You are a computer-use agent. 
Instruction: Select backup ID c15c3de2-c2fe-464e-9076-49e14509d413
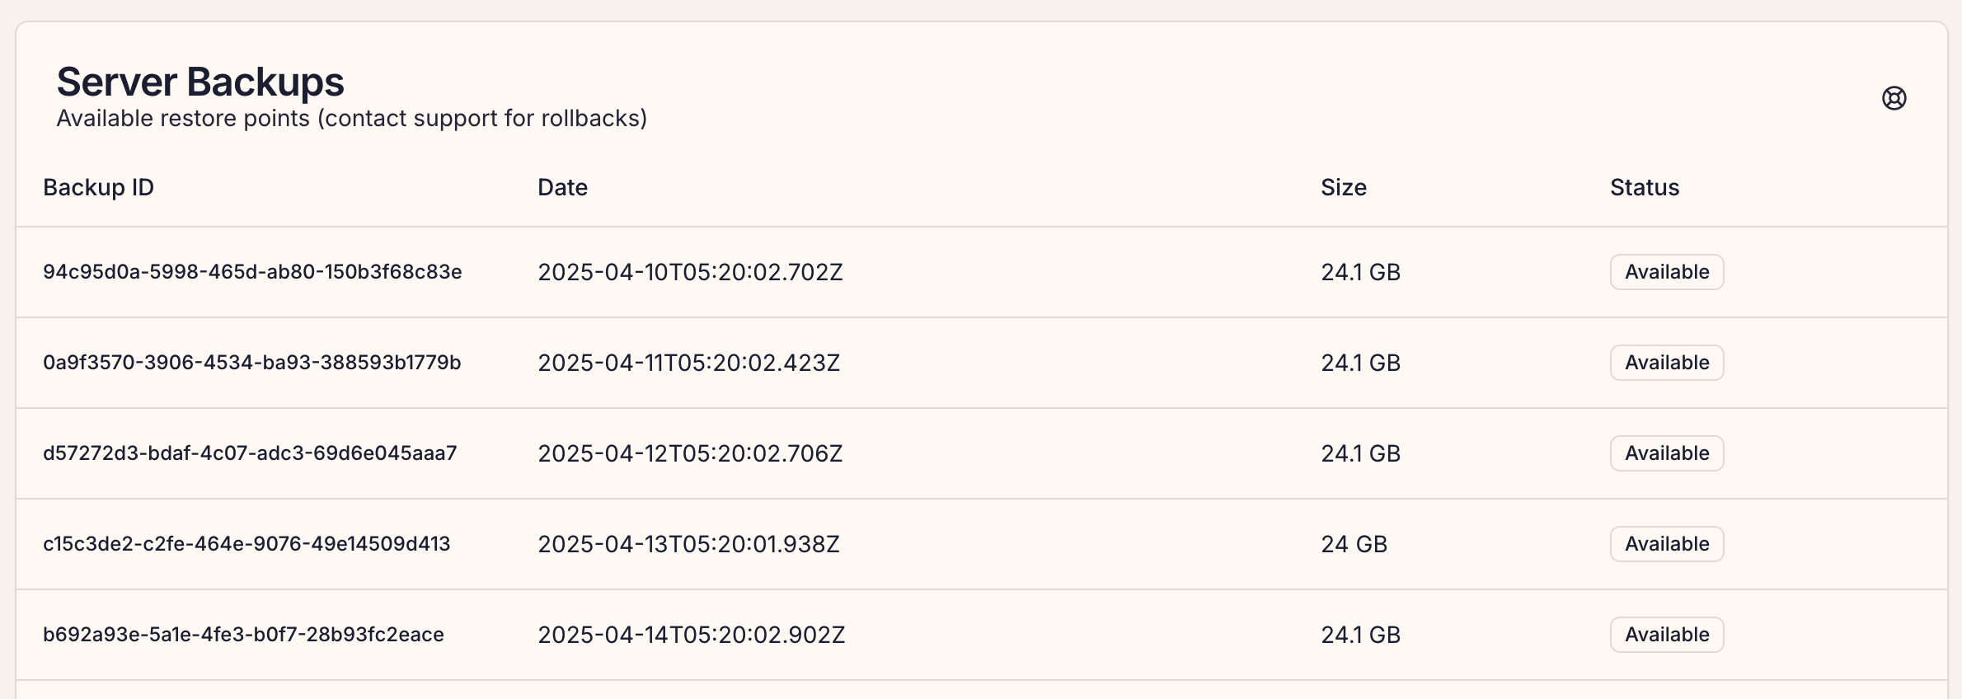coord(246,544)
